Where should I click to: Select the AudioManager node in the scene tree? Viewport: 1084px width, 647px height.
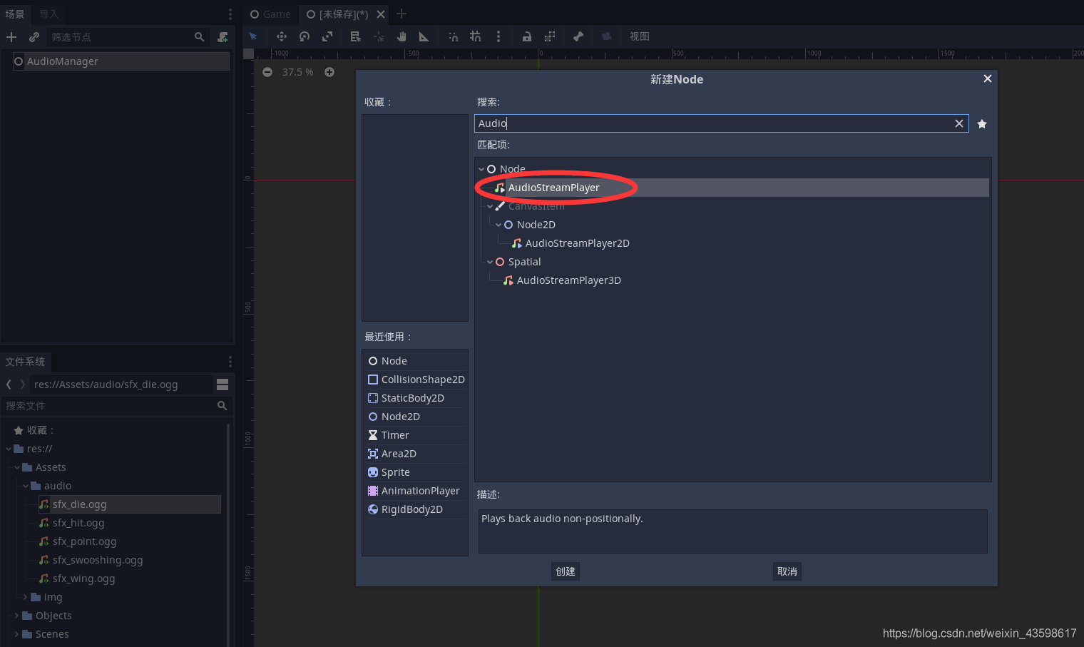[x=121, y=61]
